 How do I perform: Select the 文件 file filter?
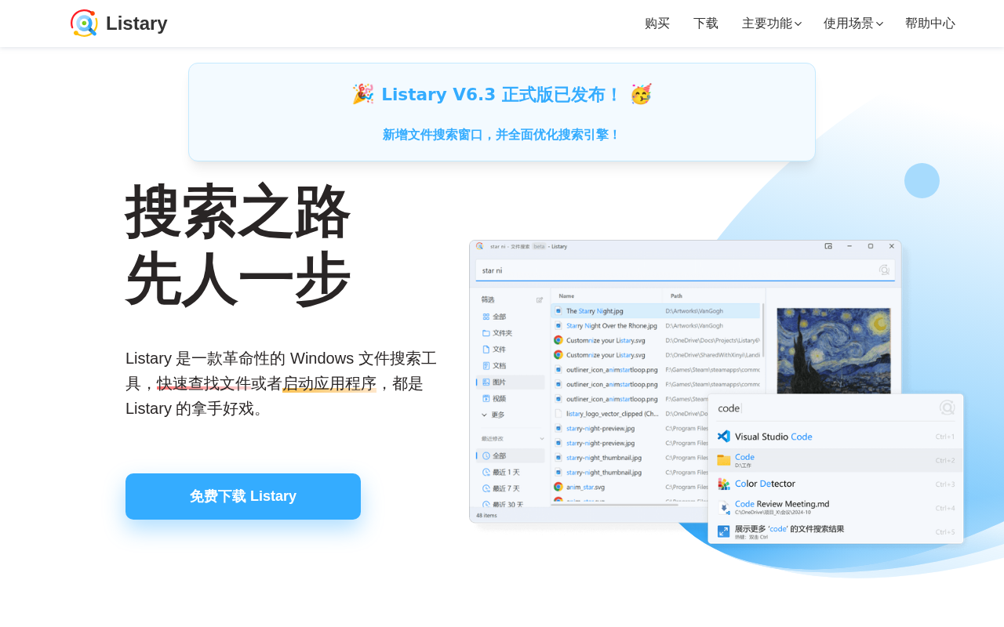click(x=510, y=350)
